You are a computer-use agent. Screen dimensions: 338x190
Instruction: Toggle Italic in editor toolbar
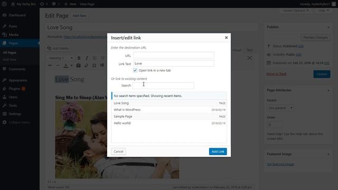click(87, 58)
